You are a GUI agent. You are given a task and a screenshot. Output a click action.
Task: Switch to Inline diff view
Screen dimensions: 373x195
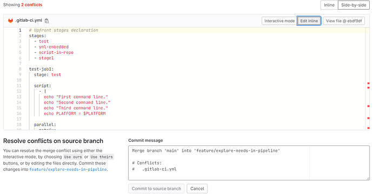click(x=329, y=5)
